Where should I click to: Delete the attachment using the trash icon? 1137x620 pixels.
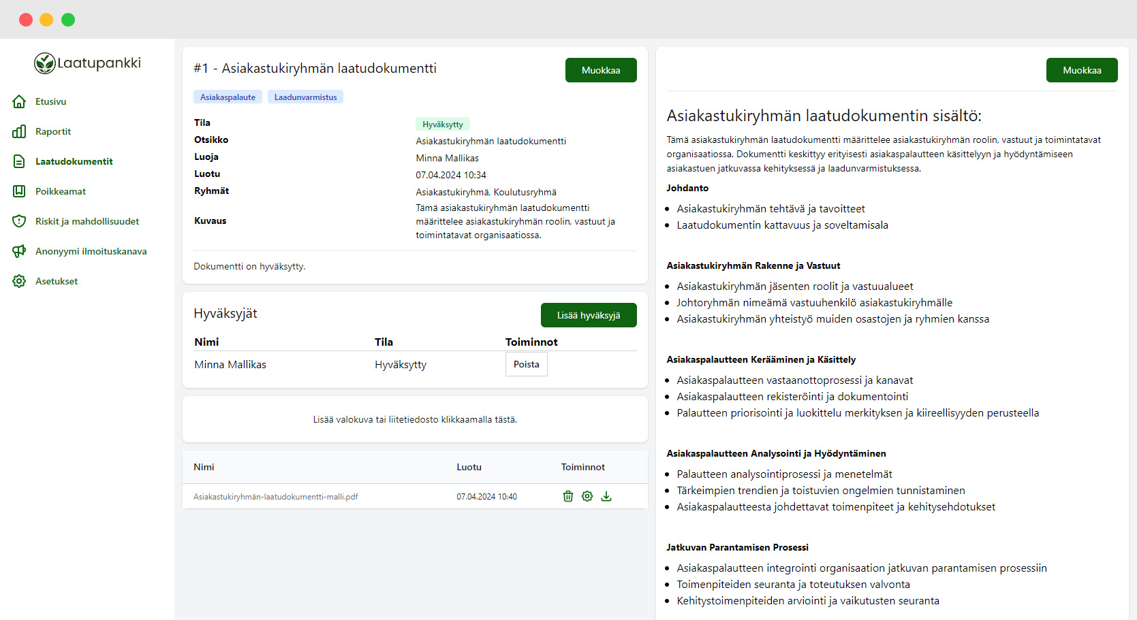click(x=568, y=496)
